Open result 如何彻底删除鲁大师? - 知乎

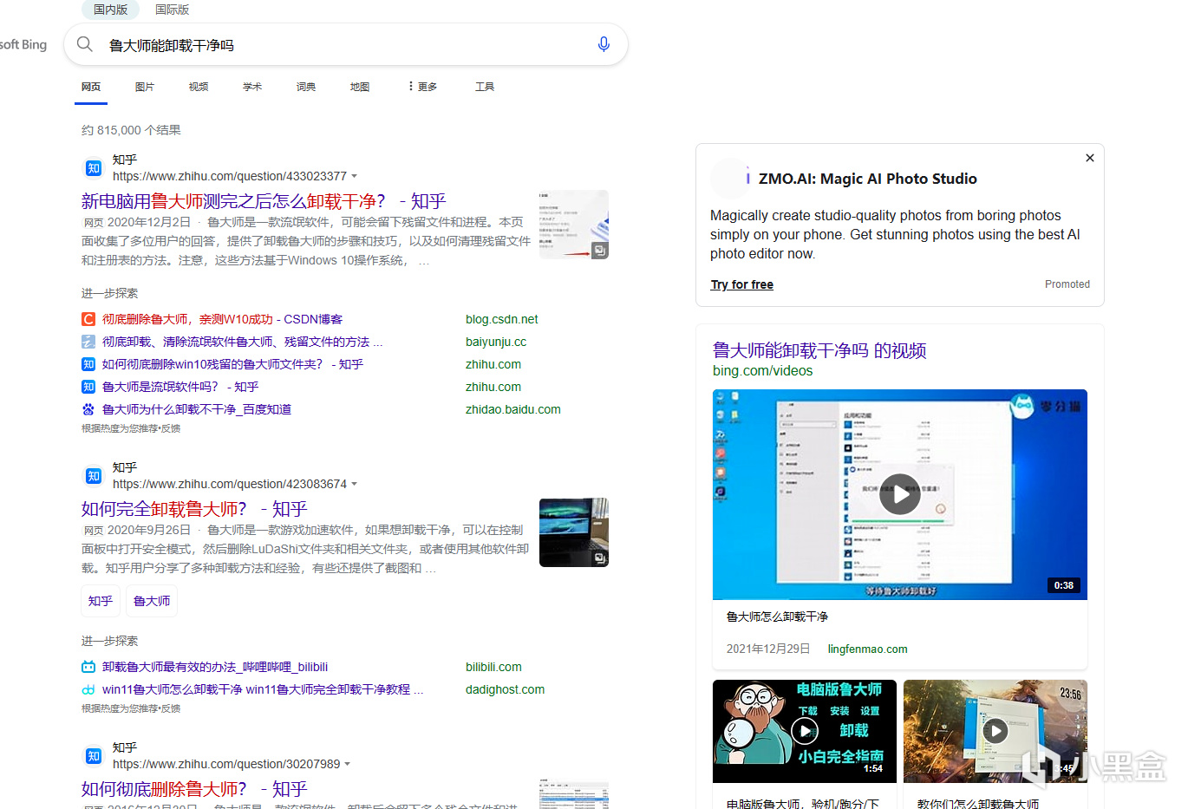click(x=194, y=789)
